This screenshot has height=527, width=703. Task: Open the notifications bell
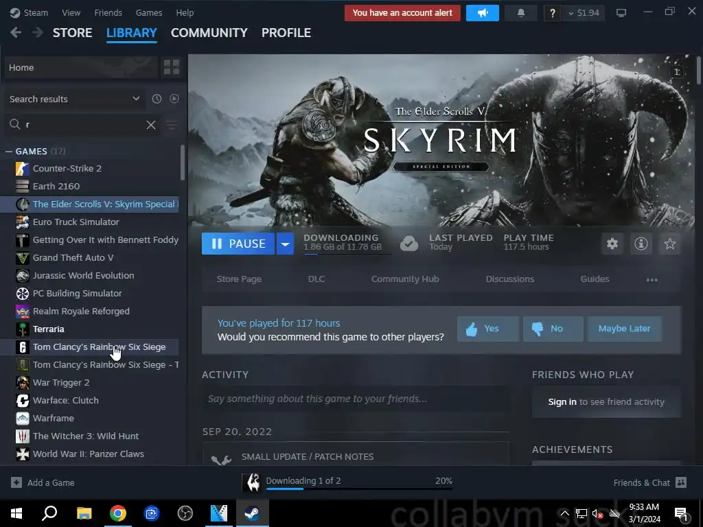[521, 13]
